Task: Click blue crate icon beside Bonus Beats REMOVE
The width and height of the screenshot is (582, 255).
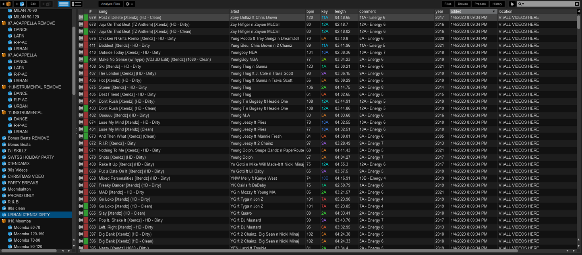Action: [x=4, y=138]
